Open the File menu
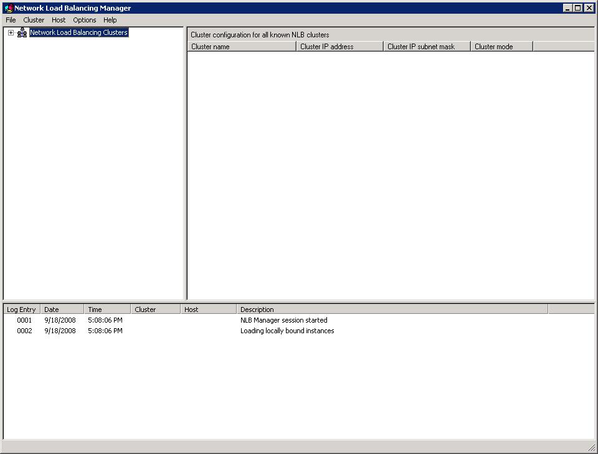598x454 pixels. [11, 20]
